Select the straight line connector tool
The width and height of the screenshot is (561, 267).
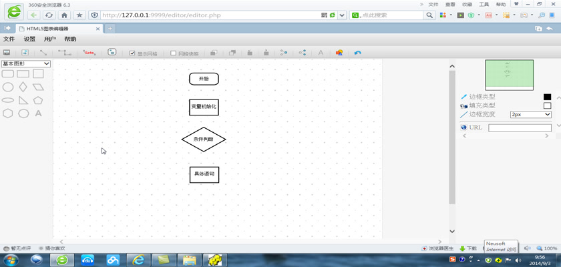pos(43,53)
